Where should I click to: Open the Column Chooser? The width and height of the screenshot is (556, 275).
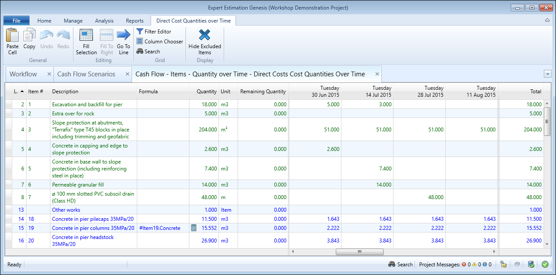(159, 42)
